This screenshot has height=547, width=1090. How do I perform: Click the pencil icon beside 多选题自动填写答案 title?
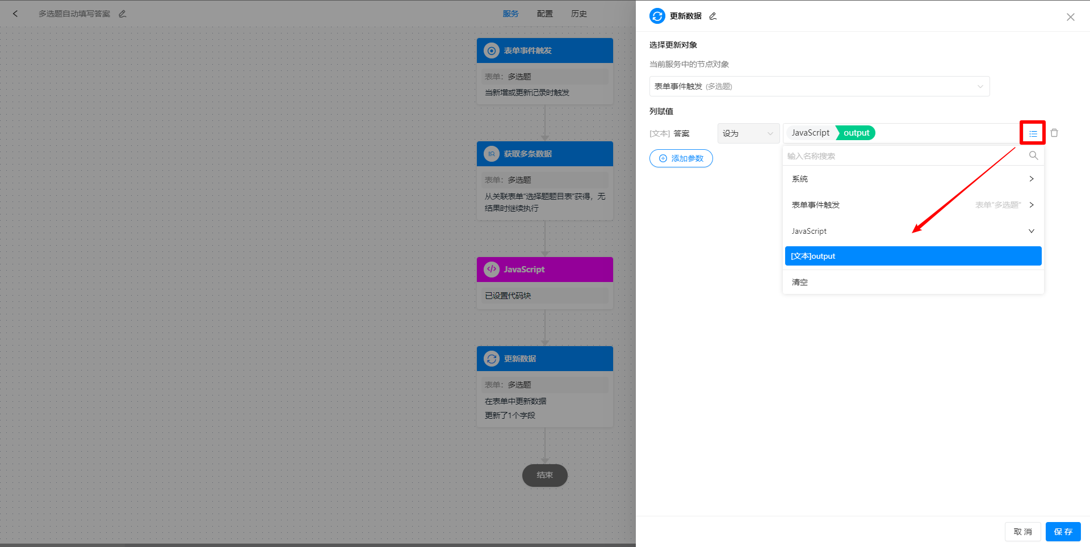(122, 14)
